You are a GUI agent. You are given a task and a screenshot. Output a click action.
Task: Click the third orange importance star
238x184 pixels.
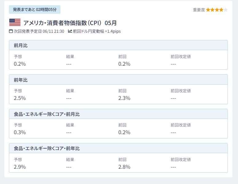(217, 10)
